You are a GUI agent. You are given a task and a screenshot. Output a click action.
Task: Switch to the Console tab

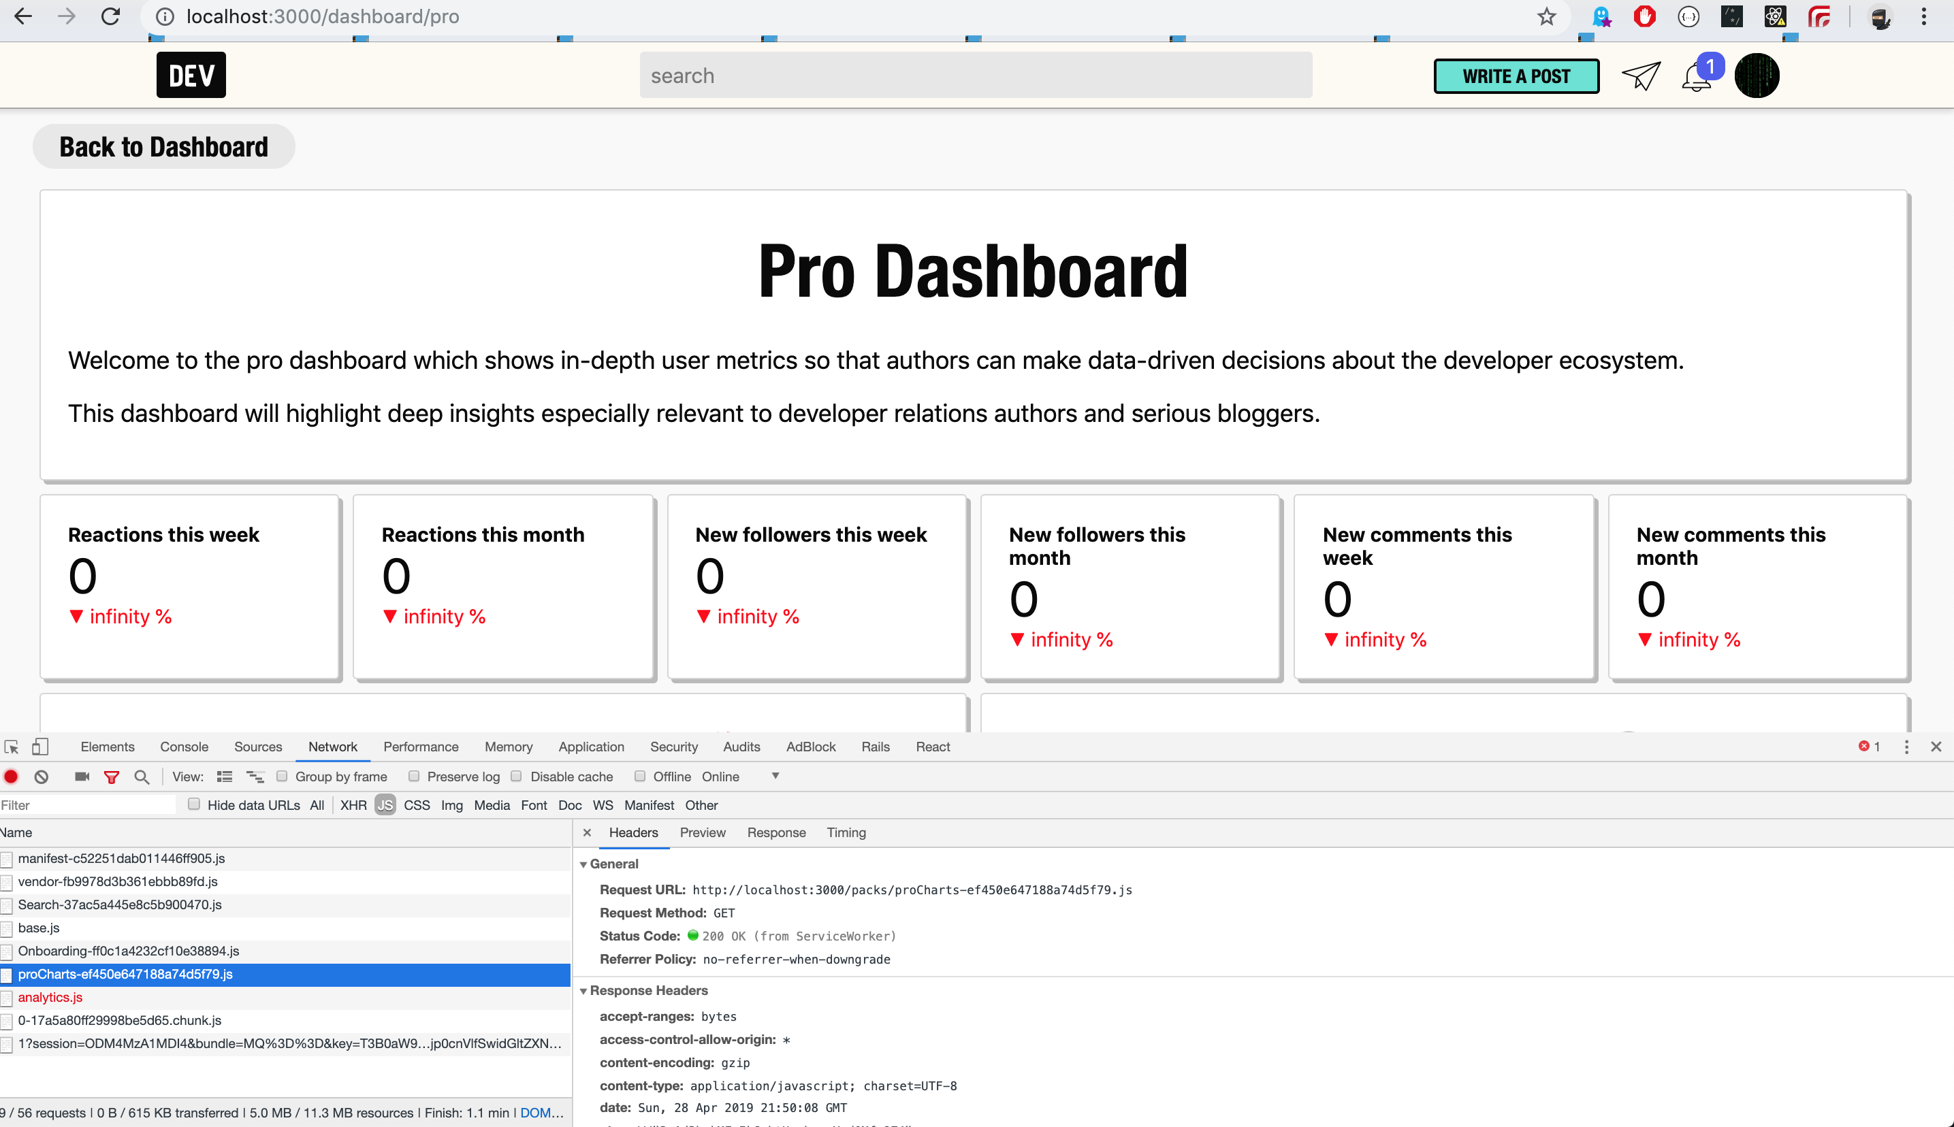point(183,746)
